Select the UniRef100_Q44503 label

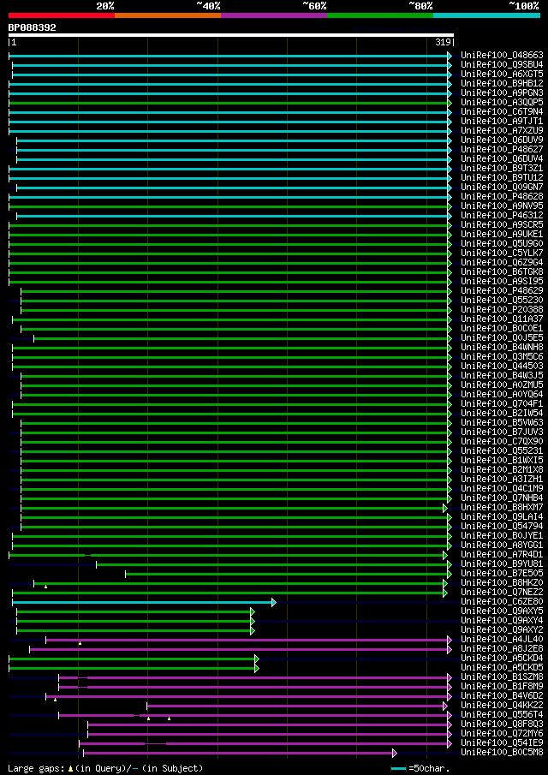tap(502, 367)
